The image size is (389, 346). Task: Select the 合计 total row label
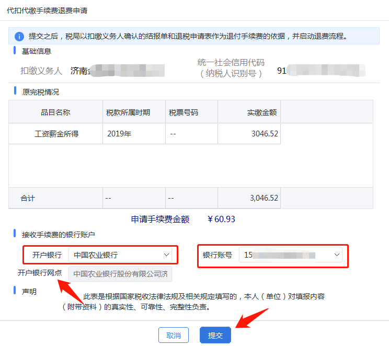28,199
